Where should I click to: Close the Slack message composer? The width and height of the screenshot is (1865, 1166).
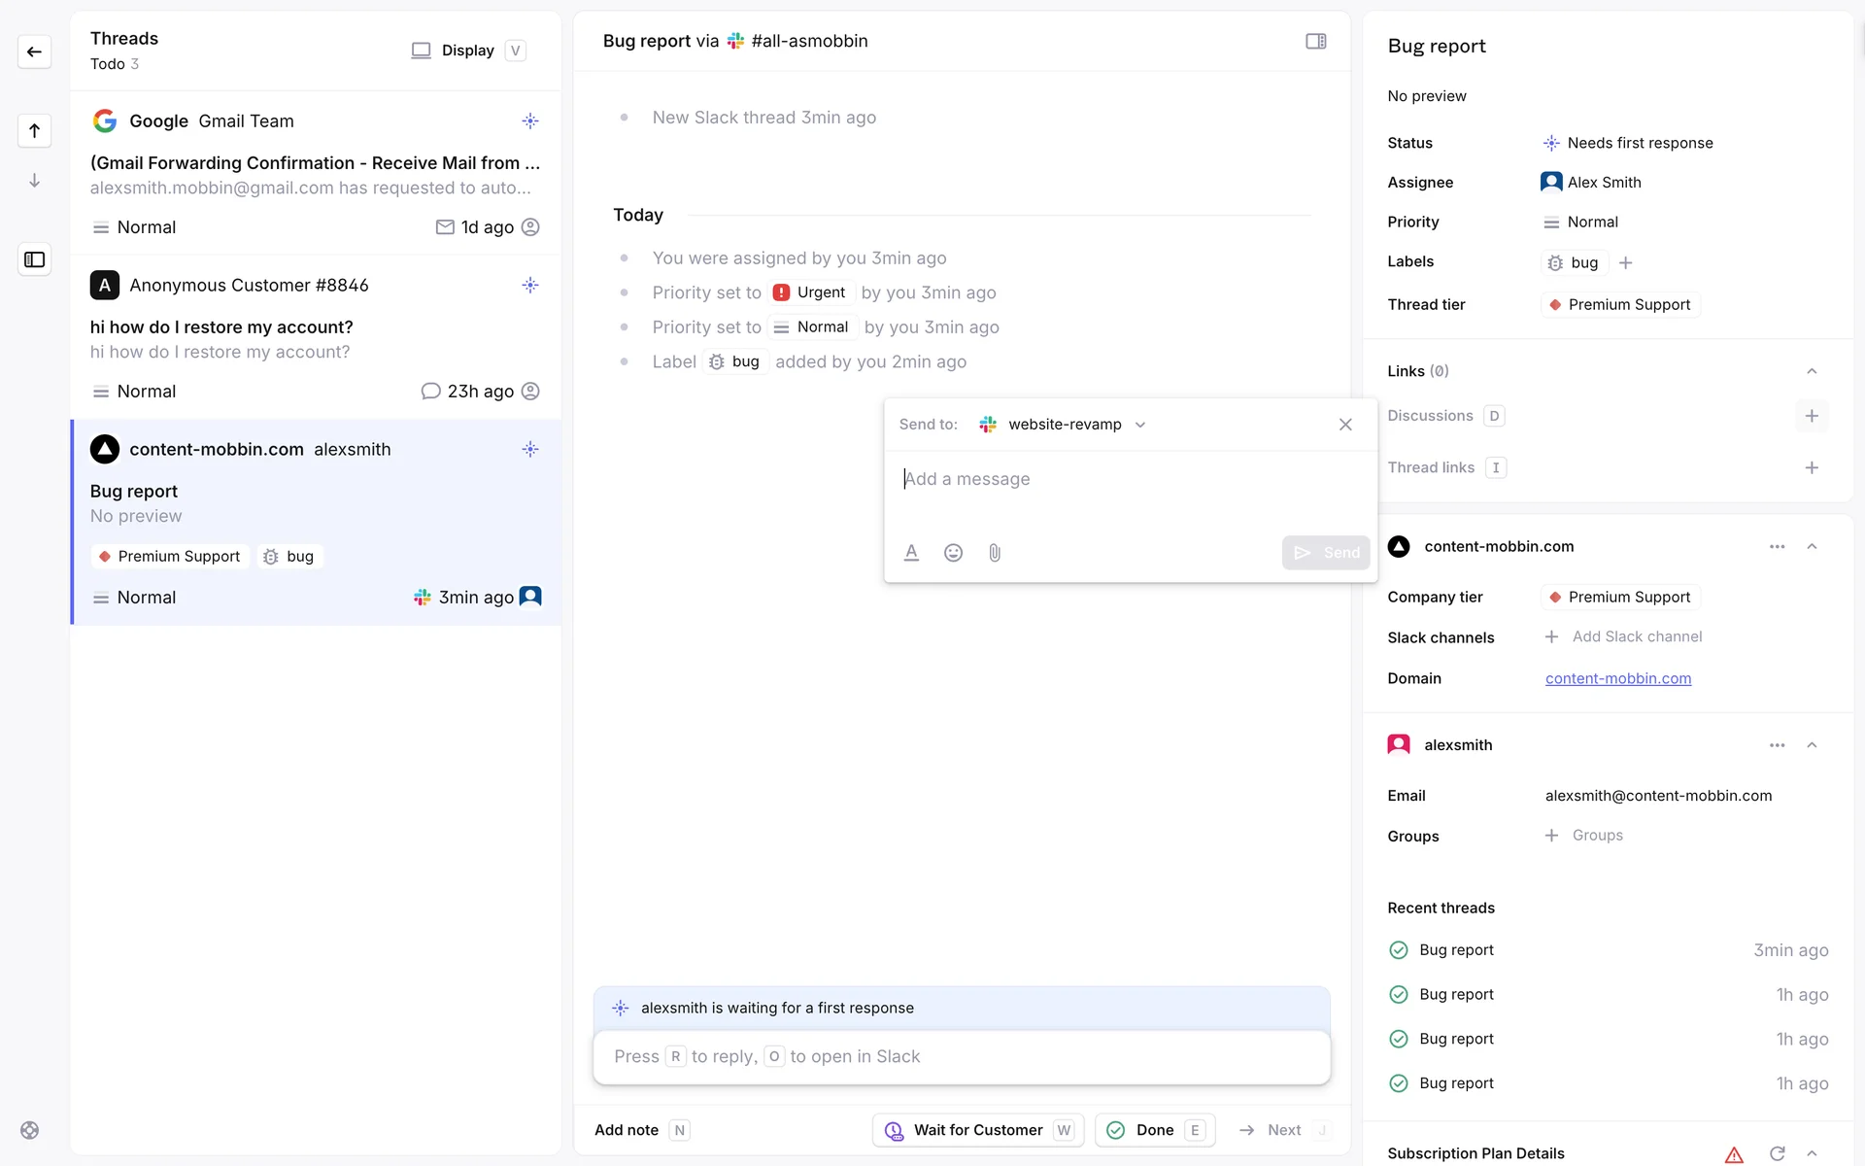coord(1345,425)
